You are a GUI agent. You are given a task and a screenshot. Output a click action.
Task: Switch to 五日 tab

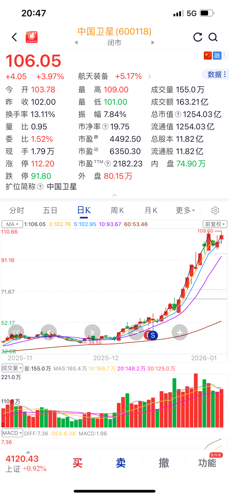point(50,211)
